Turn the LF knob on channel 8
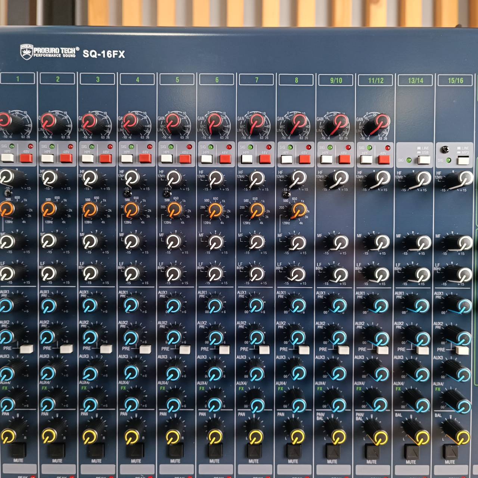The height and width of the screenshot is (478, 478). click(x=297, y=274)
